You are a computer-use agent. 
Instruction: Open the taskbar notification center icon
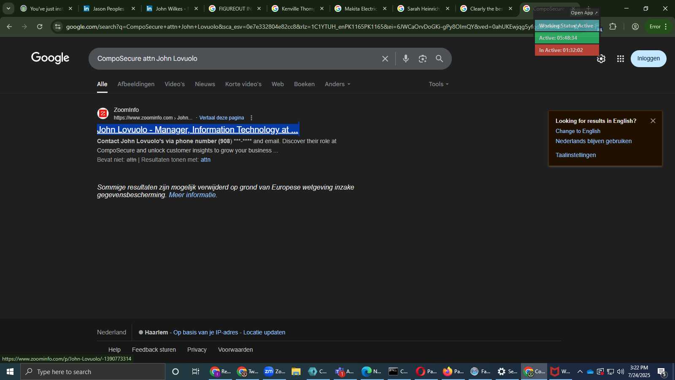coord(662,372)
